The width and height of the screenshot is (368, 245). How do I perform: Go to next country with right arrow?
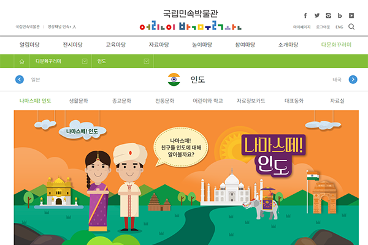353,80
